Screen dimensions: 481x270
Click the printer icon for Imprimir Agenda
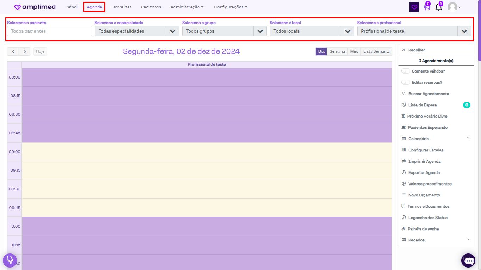tap(404, 161)
